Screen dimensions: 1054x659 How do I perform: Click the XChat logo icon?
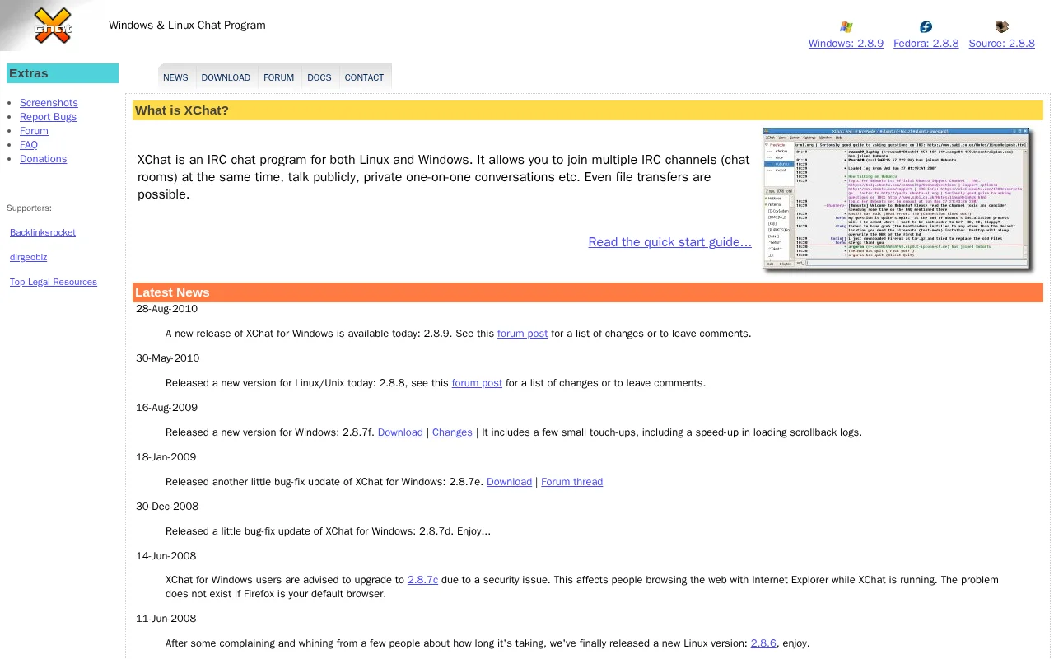53,26
